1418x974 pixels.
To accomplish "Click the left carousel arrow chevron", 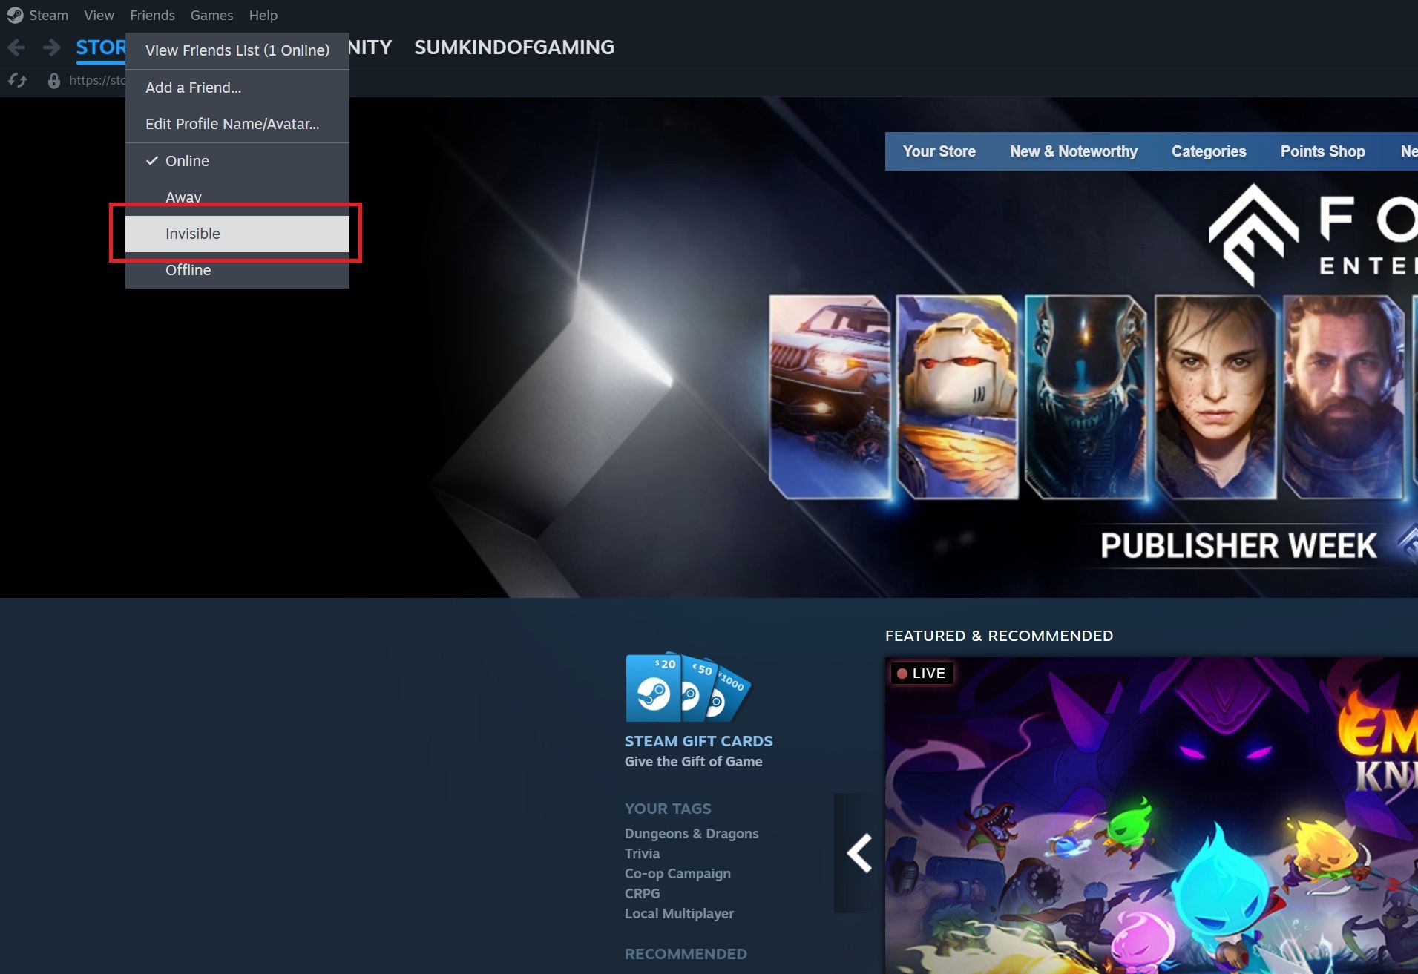I will 859,852.
